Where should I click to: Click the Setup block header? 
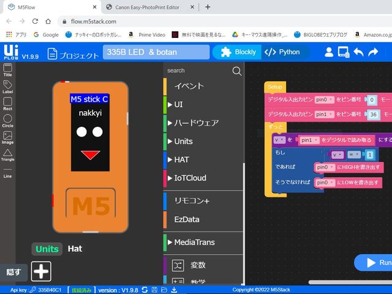[275, 87]
